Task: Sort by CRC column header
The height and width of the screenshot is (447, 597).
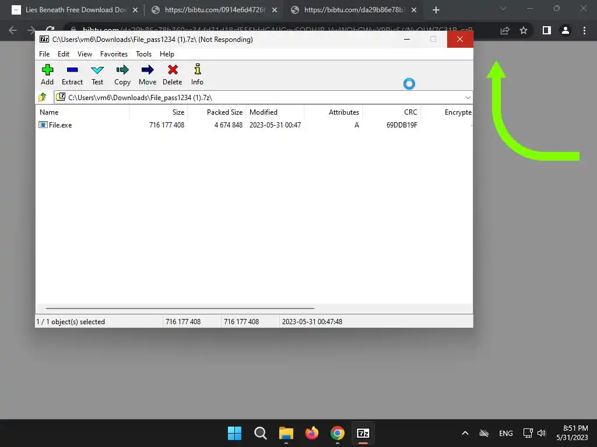Action: 391,112
